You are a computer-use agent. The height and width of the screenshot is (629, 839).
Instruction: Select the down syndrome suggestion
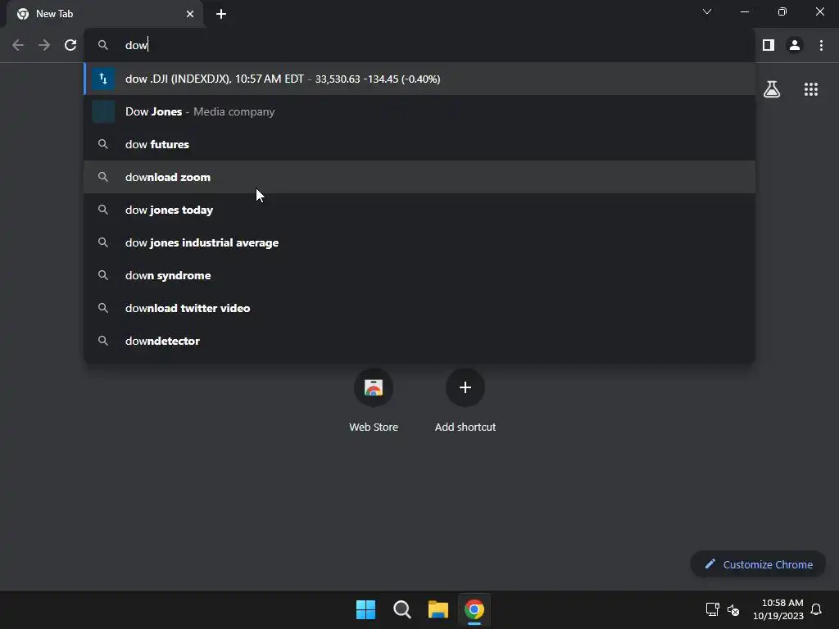coord(419,275)
